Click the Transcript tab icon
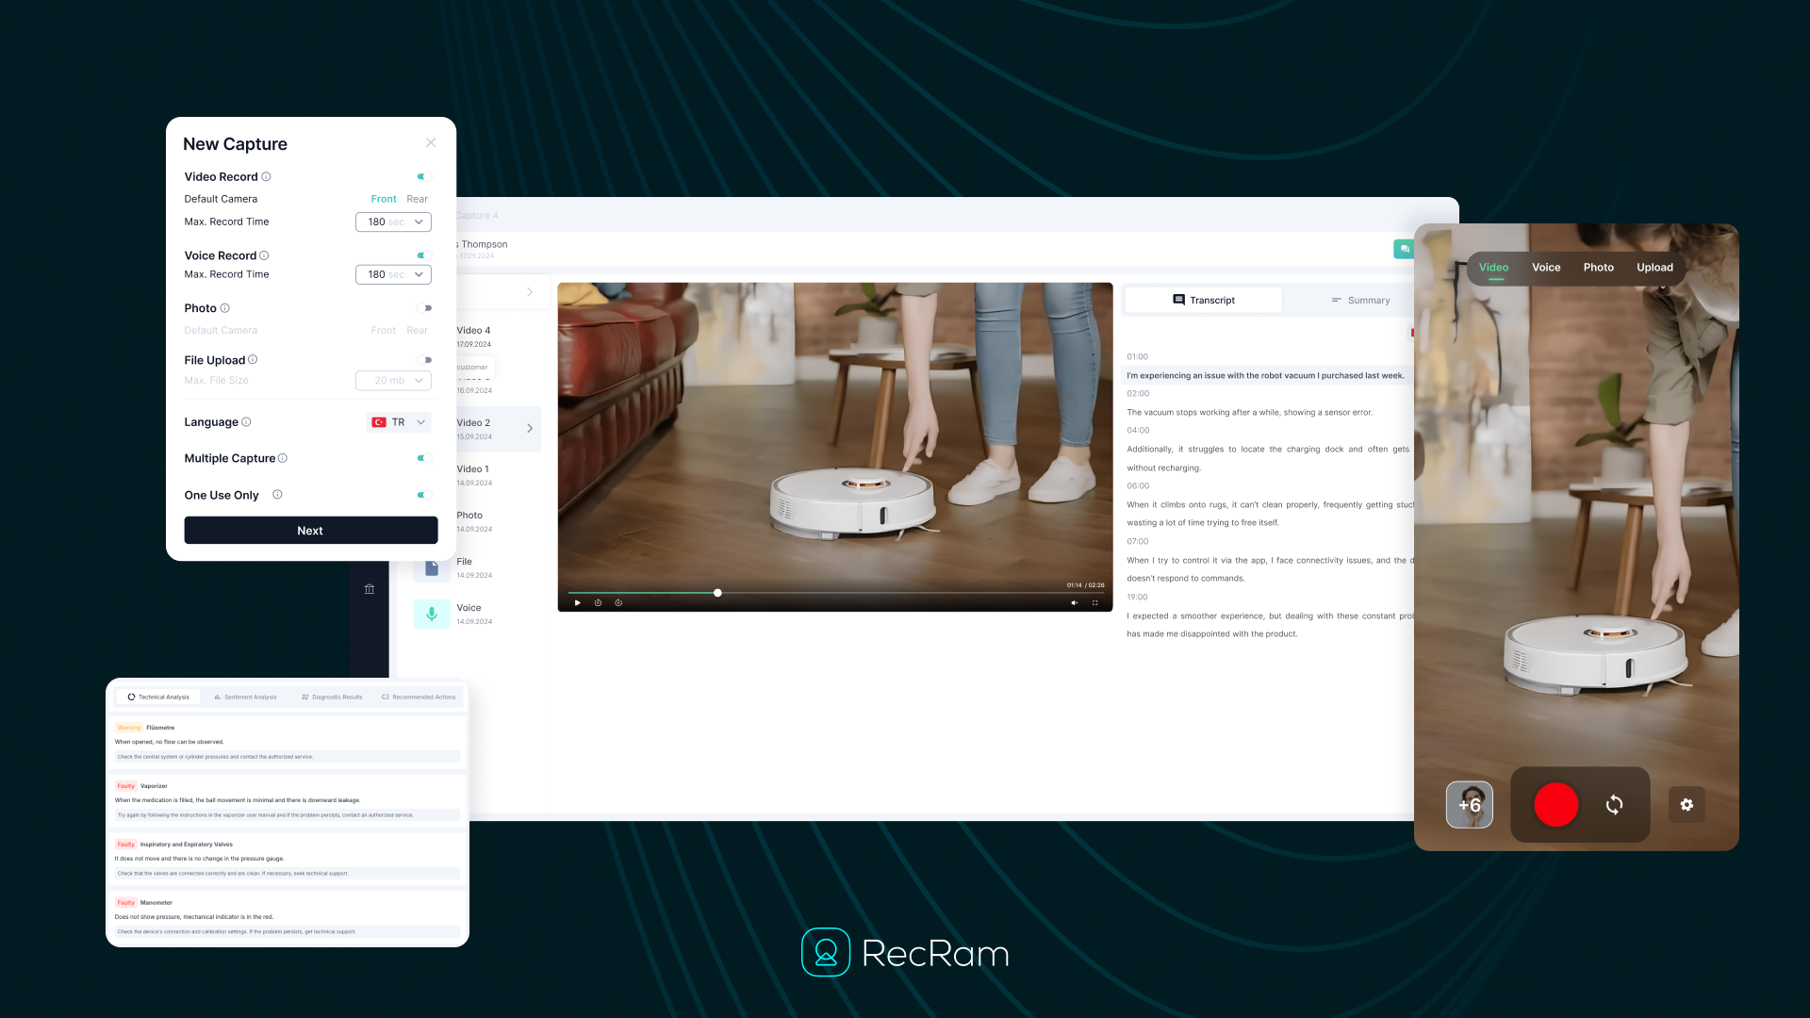This screenshot has height=1018, width=1810. [1179, 300]
